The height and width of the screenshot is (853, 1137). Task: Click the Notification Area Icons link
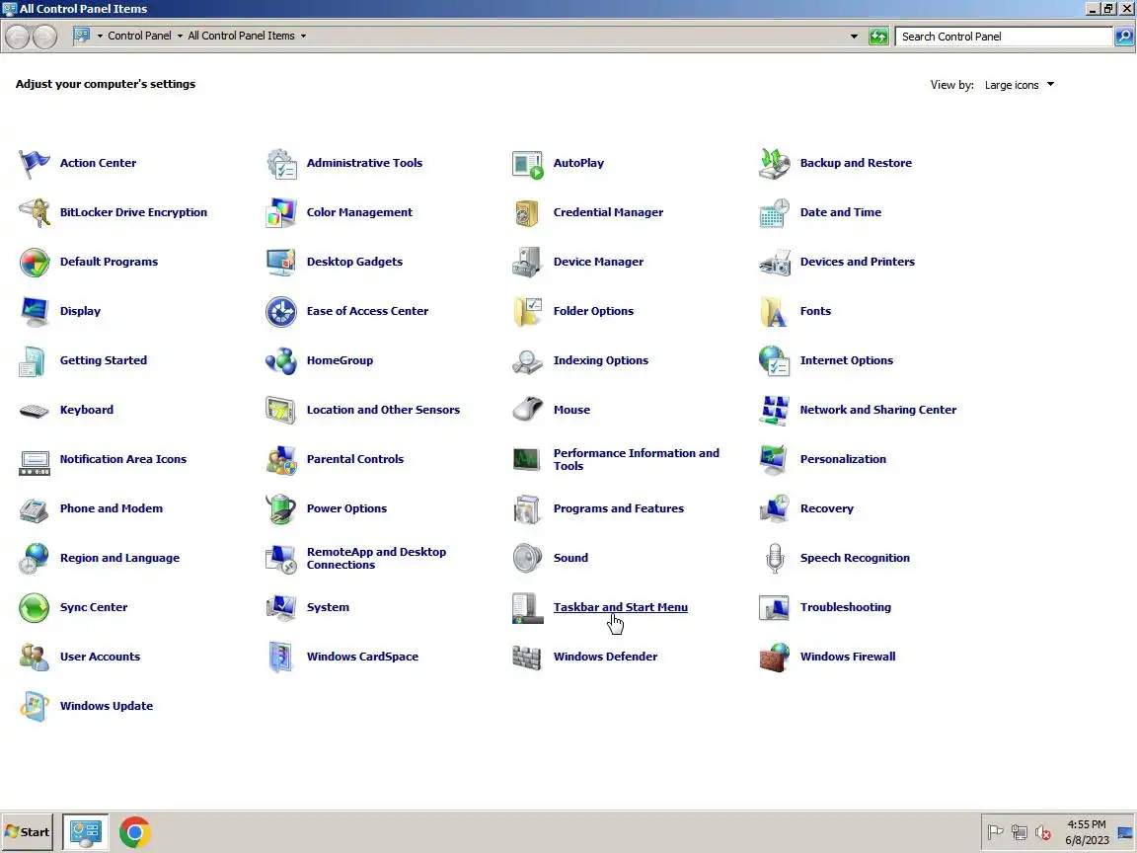[x=123, y=459]
